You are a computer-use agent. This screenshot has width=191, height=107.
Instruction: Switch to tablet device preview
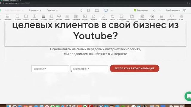[x=88, y=10]
